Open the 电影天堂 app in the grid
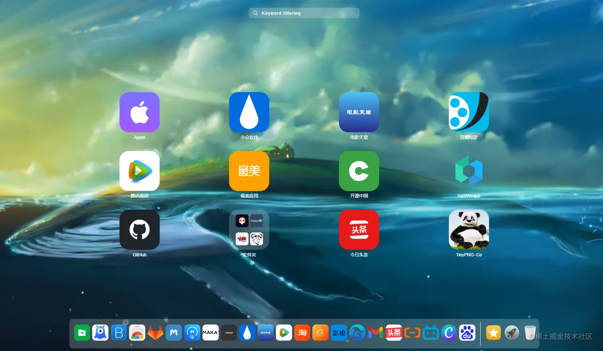 pos(359,112)
